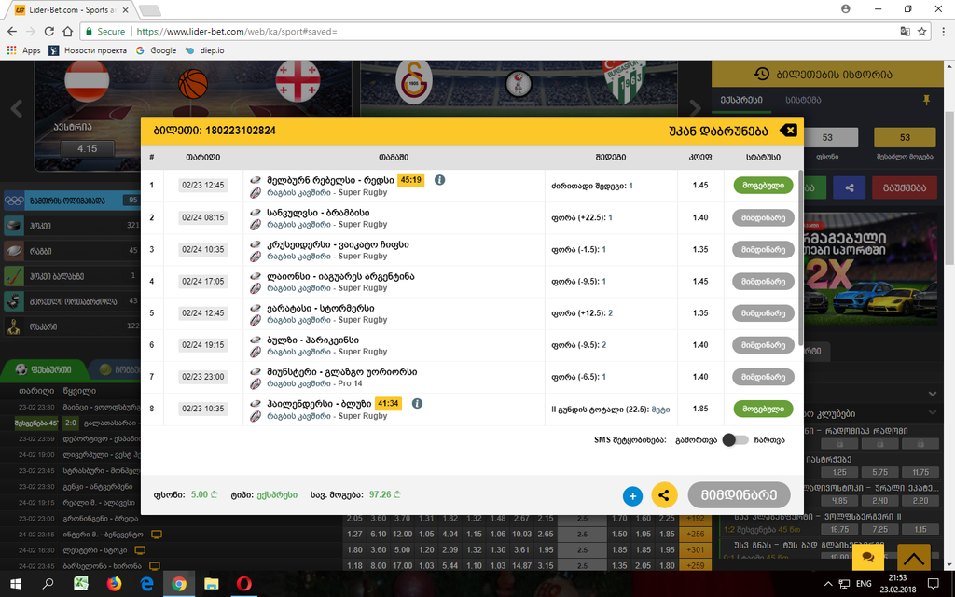Switch to the სისტემა tab
955x597 pixels.
[x=803, y=100]
